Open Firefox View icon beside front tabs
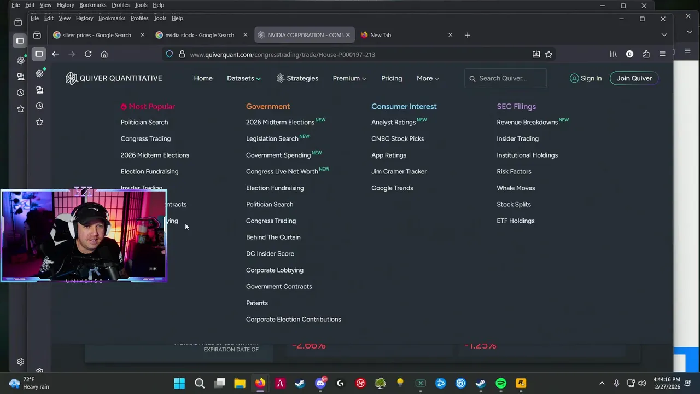The width and height of the screenshot is (700, 394). click(x=37, y=35)
